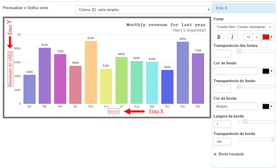This screenshot has height=168, width=277.
Task: Open the Cor de fundo color swatch
Action: [x=268, y=71]
